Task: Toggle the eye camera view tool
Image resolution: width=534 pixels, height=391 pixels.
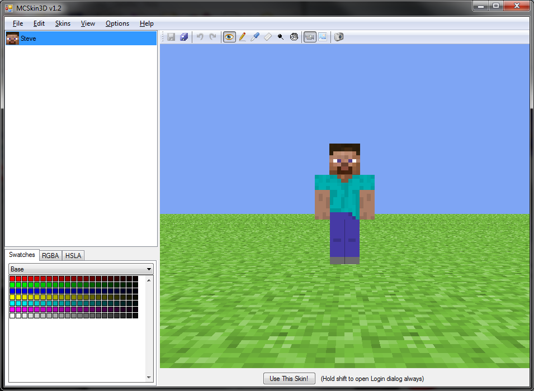Action: click(229, 37)
